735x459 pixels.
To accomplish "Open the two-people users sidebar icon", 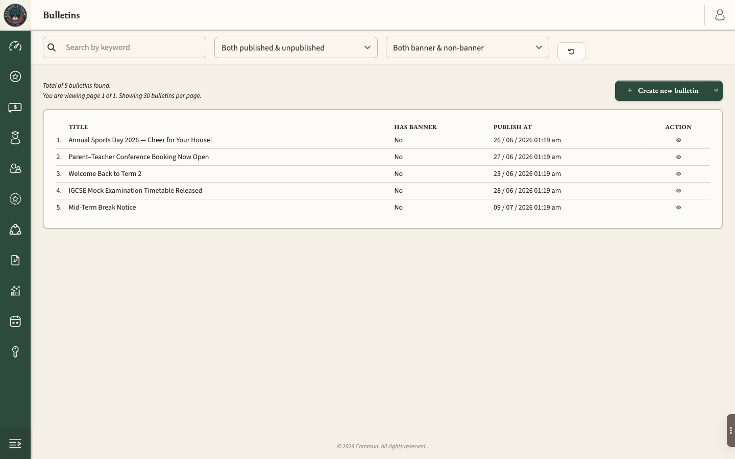I will pos(15,168).
